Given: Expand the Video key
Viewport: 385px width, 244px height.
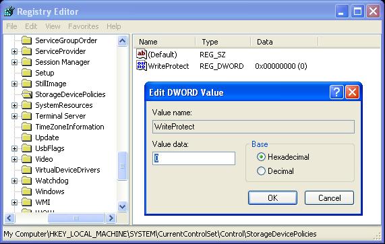Looking at the screenshot, I should tap(14, 159).
